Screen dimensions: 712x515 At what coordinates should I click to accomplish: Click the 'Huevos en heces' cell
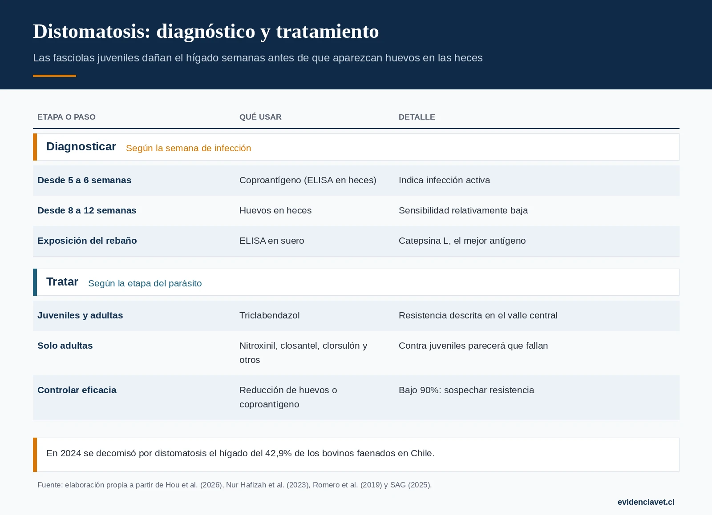click(275, 210)
